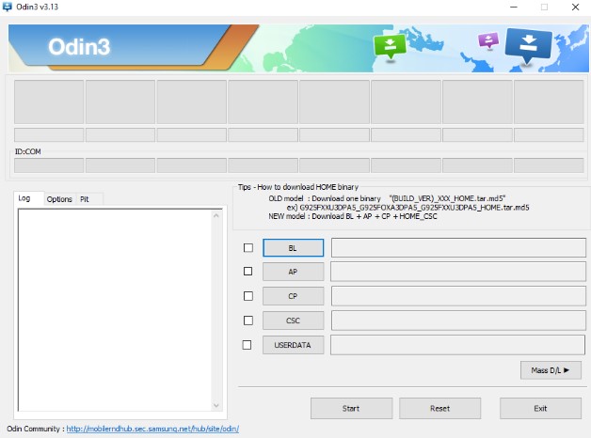Viewport: 591px width, 438px height.
Task: Enable the BL file checkbox
Action: pos(248,248)
